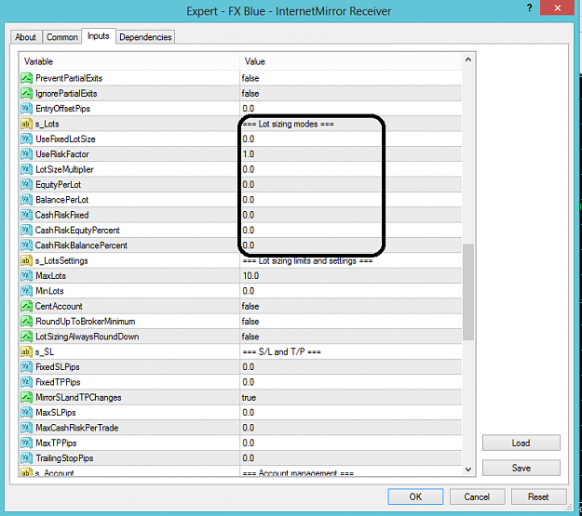Click the LotSizingAlwaysRoundDown boolean icon

point(26,337)
